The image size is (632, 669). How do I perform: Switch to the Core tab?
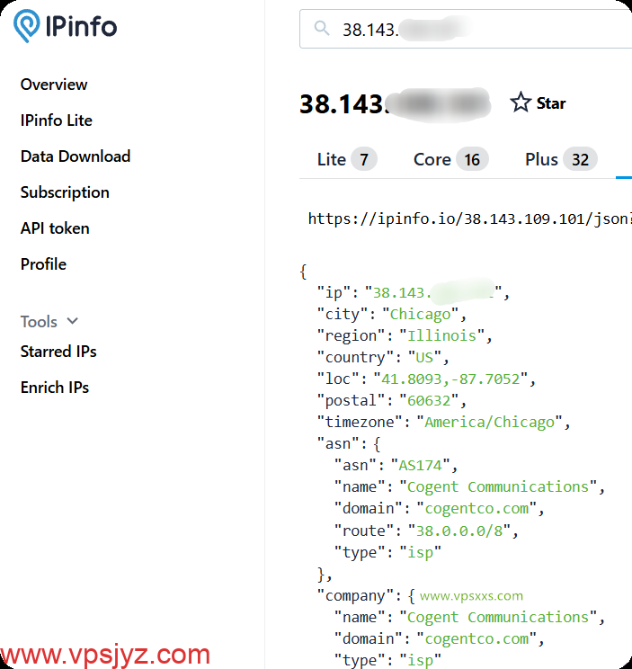pos(450,159)
